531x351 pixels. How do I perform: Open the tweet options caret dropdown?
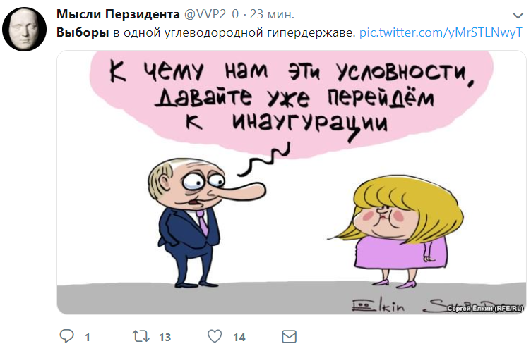518,16
